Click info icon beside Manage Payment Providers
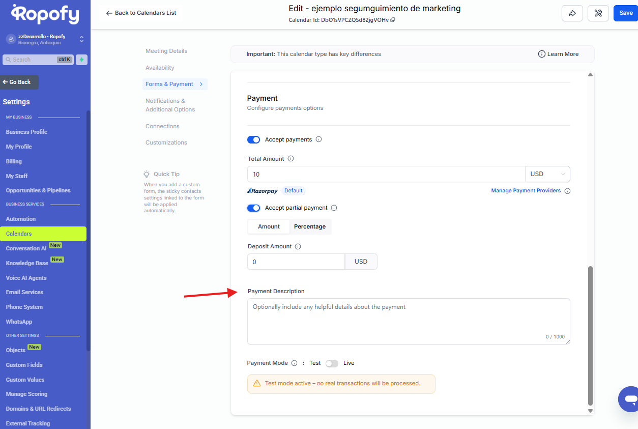This screenshot has width=638, height=429. click(567, 191)
